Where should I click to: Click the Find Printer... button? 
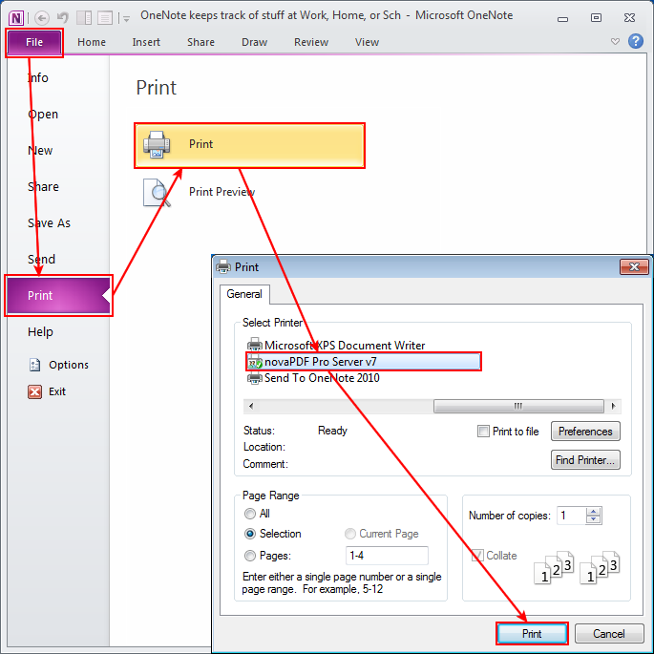pyautogui.click(x=585, y=460)
